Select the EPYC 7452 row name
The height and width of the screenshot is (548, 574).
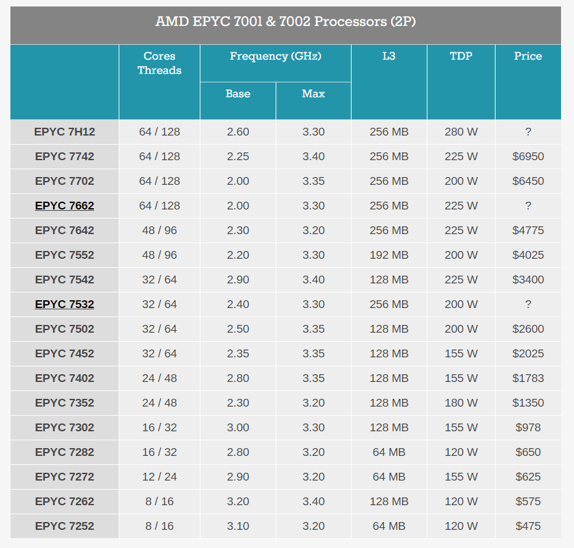tap(64, 353)
